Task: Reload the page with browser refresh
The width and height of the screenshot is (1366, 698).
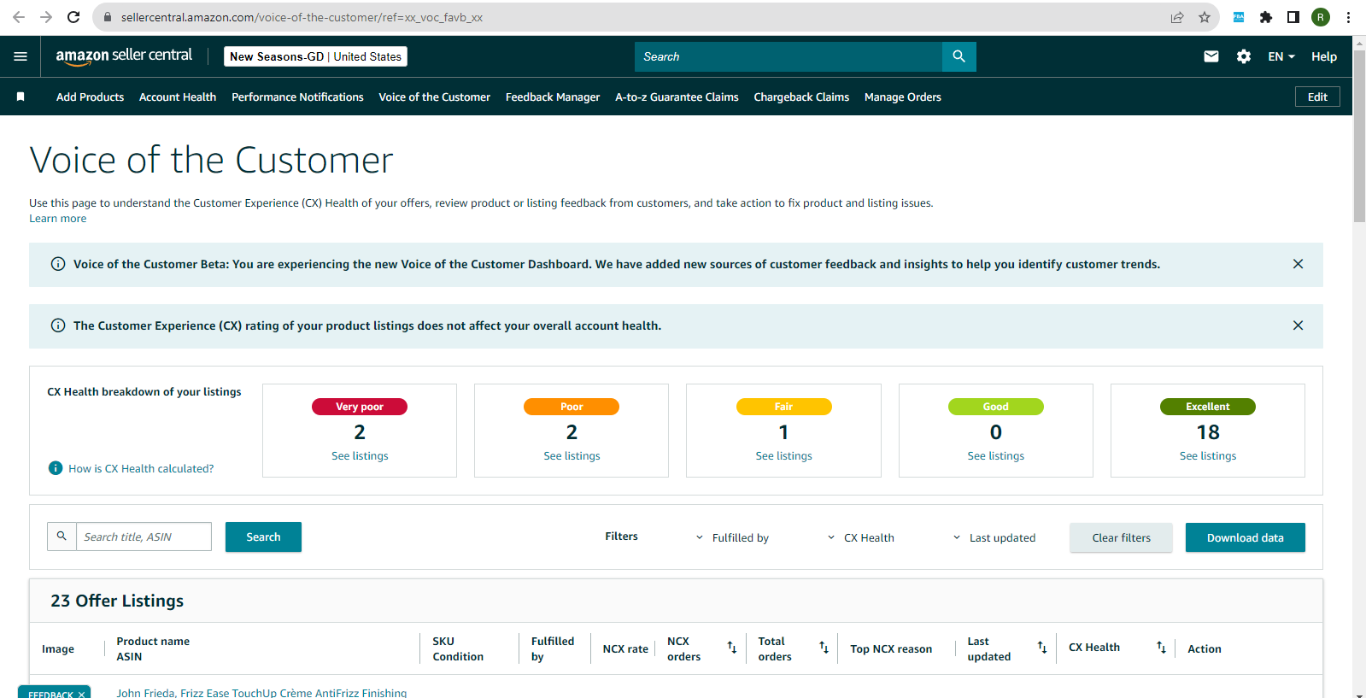Action: point(73,17)
